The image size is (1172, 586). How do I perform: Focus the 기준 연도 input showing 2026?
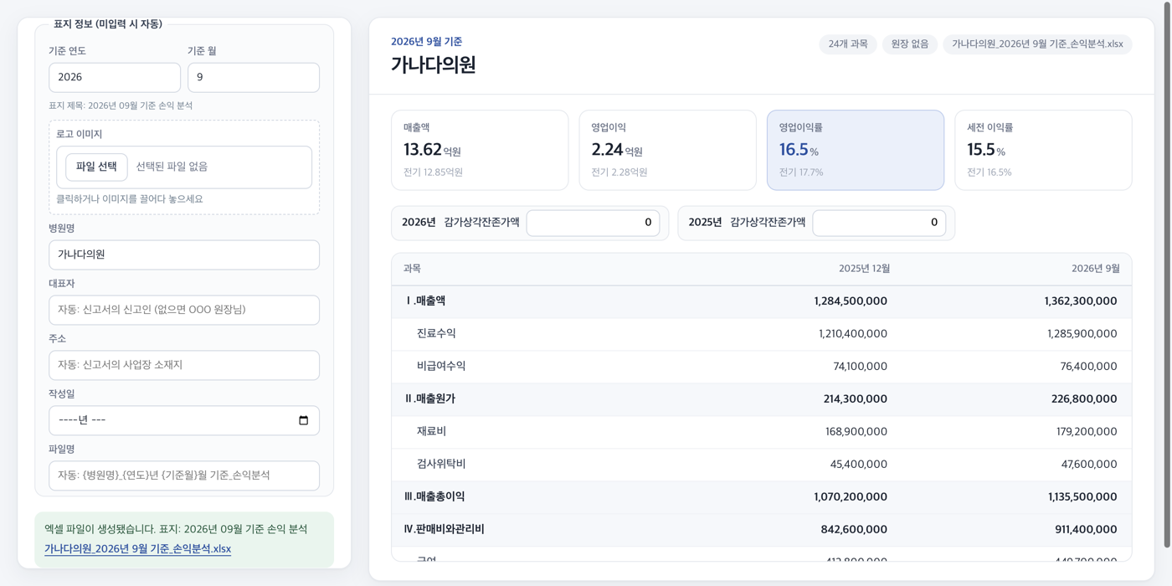pos(115,77)
